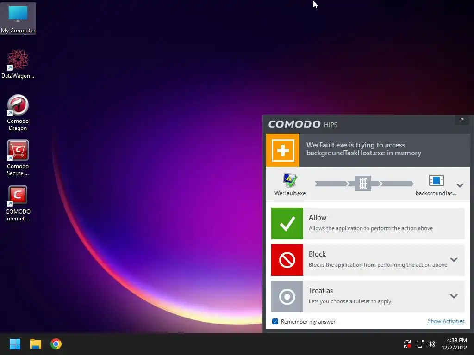Open File Explorer from the taskbar
Image resolution: width=474 pixels, height=355 pixels.
(35, 344)
